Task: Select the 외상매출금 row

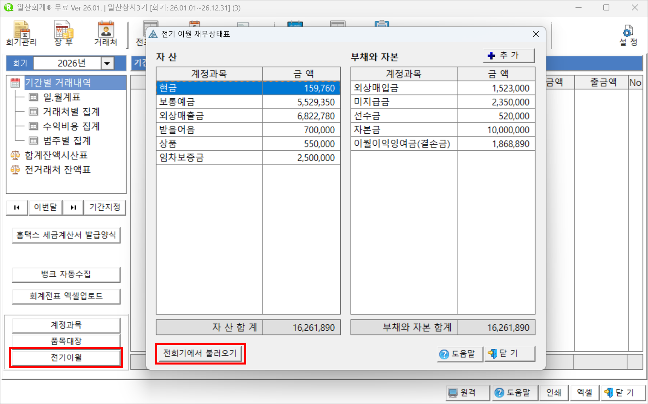Action: [248, 116]
